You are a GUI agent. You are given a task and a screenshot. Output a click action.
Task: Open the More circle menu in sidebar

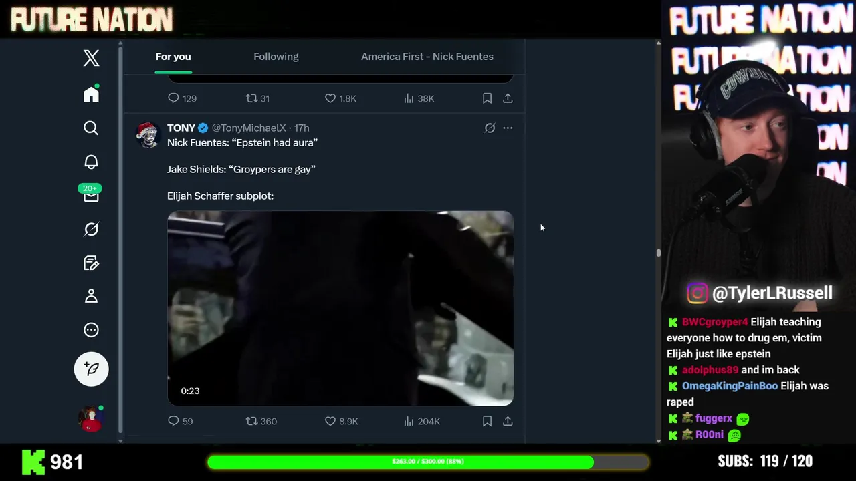(91, 330)
